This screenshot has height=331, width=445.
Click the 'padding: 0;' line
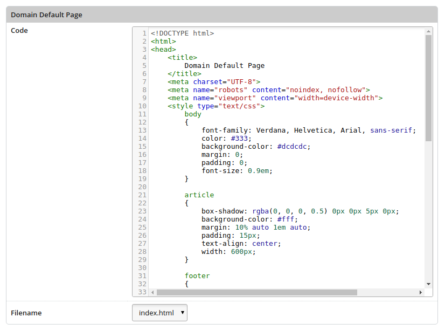tap(225, 163)
